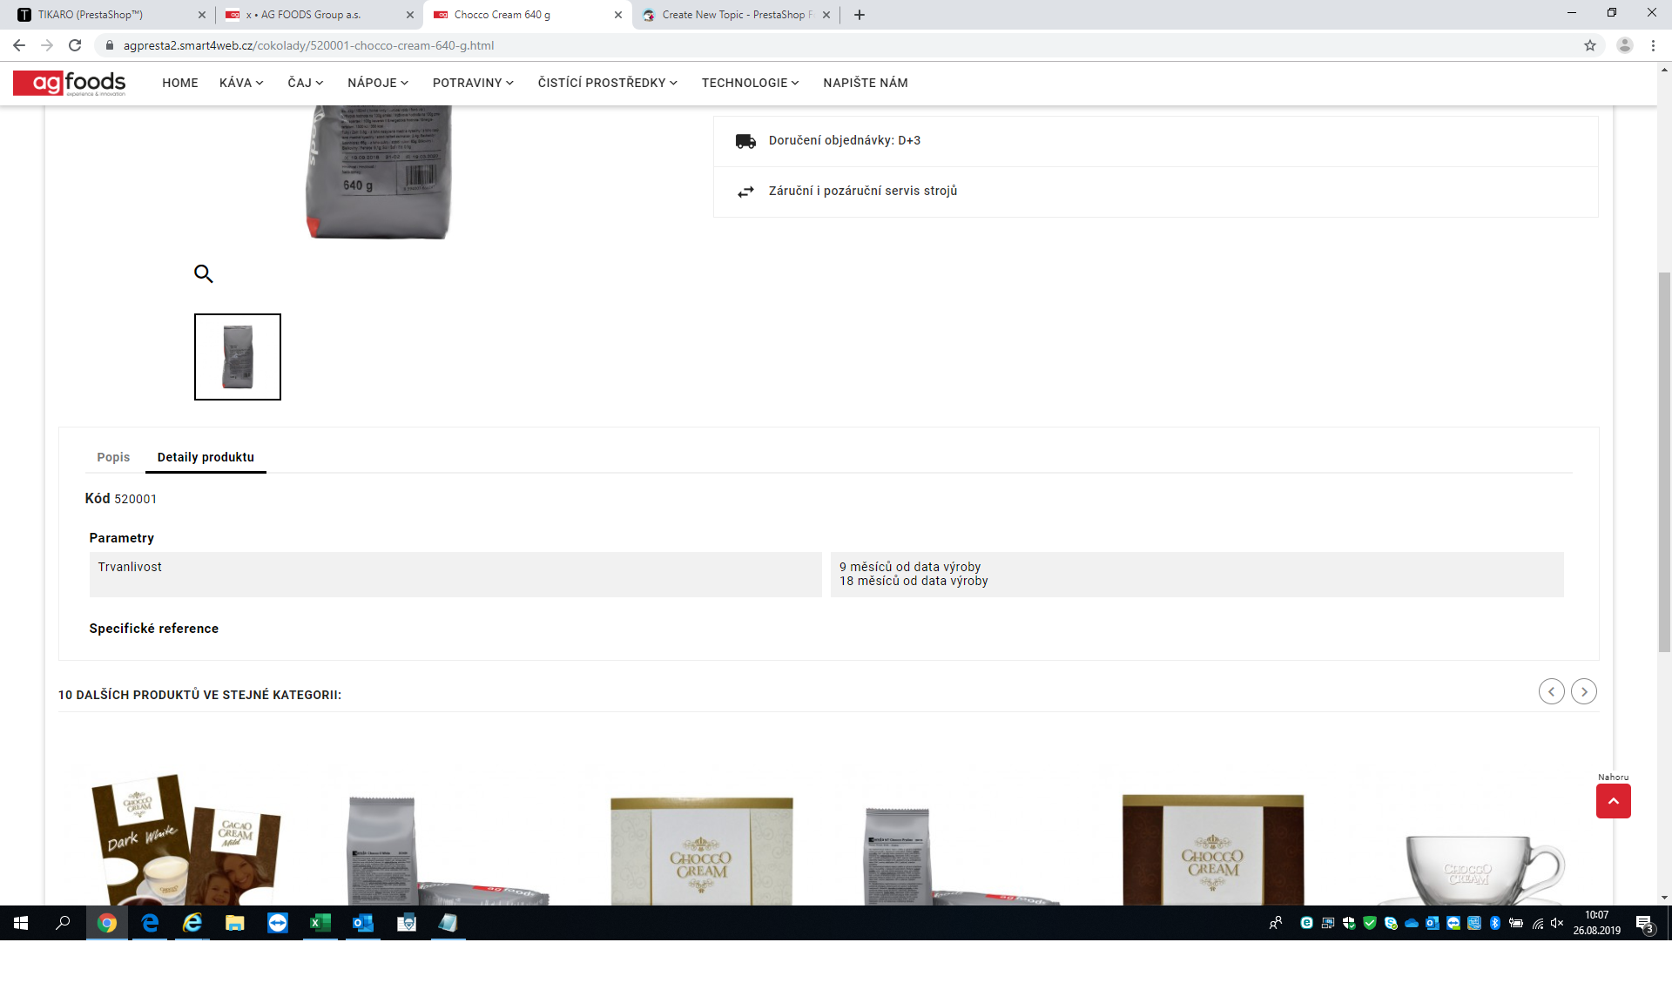Image resolution: width=1672 pixels, height=1003 pixels.
Task: Select the Detaily produktu tab
Action: click(206, 457)
